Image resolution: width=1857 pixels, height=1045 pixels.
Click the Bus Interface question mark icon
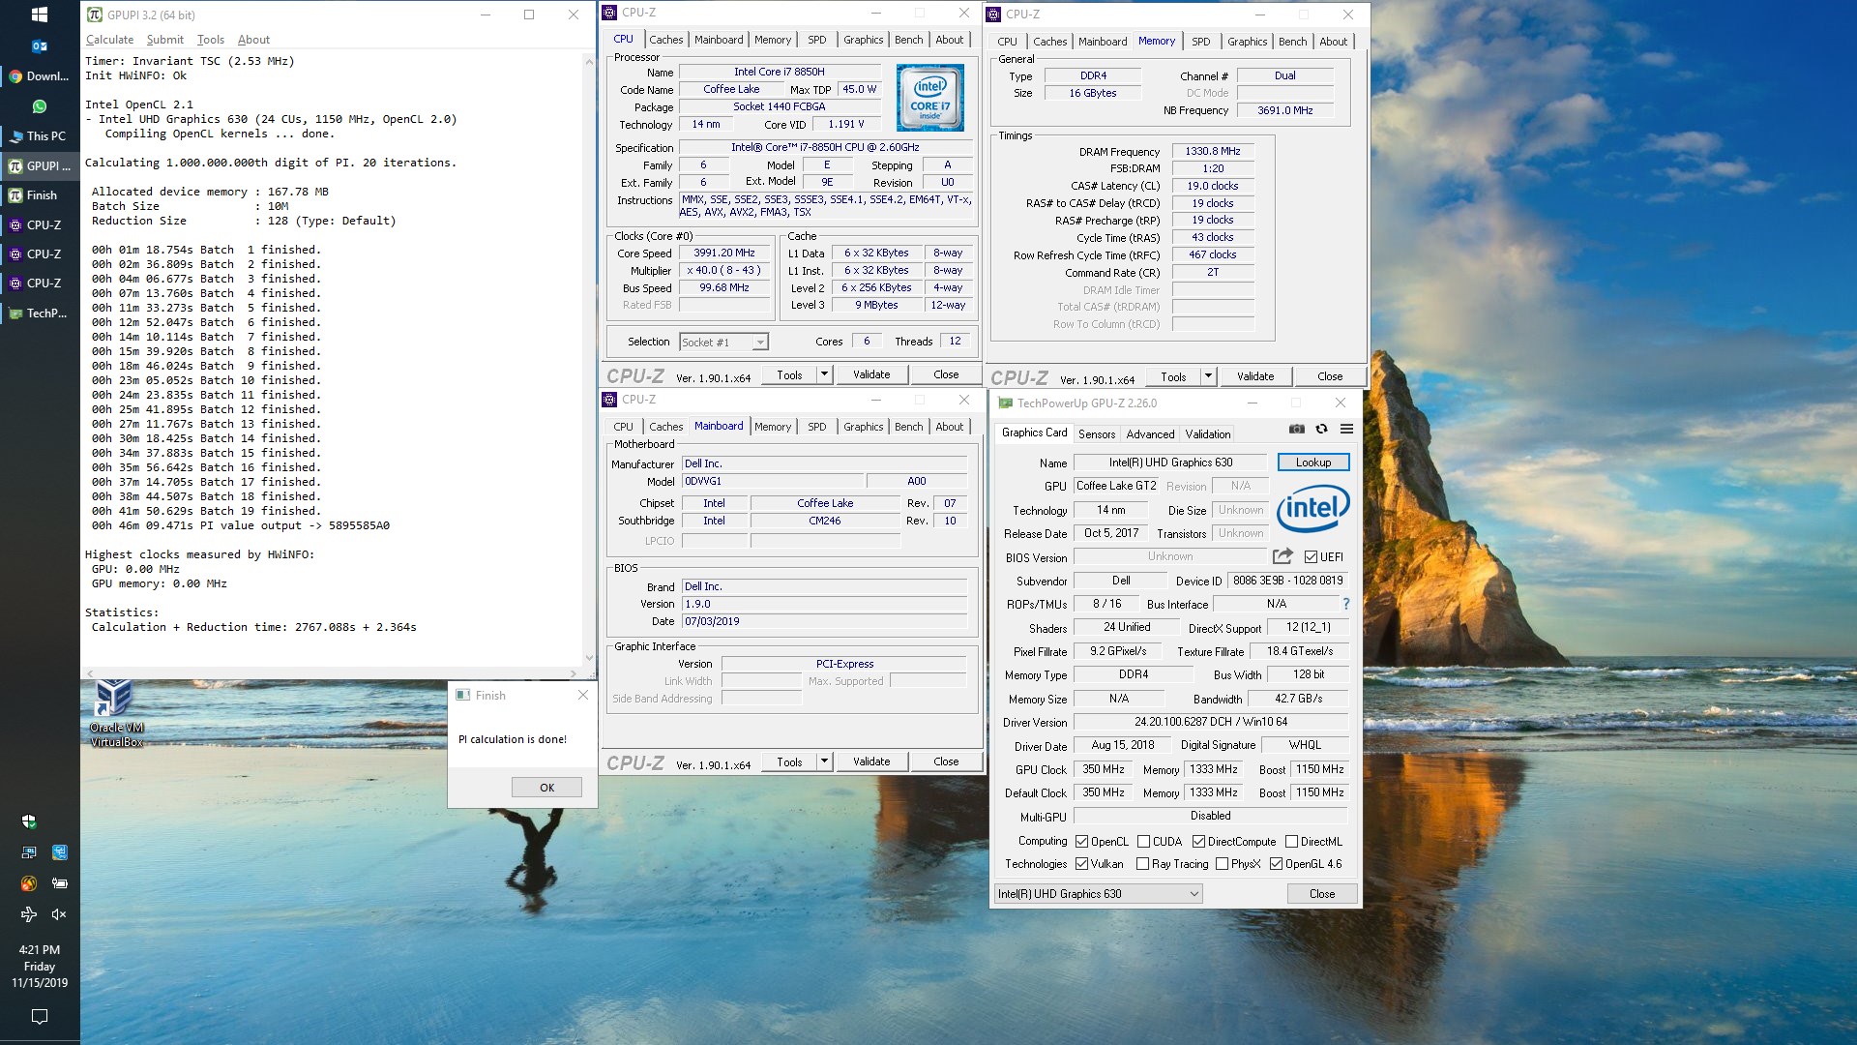[x=1345, y=604]
